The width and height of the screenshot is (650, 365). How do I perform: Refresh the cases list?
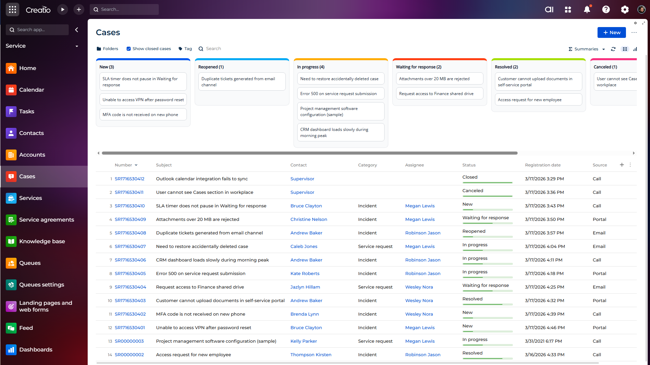point(613,49)
